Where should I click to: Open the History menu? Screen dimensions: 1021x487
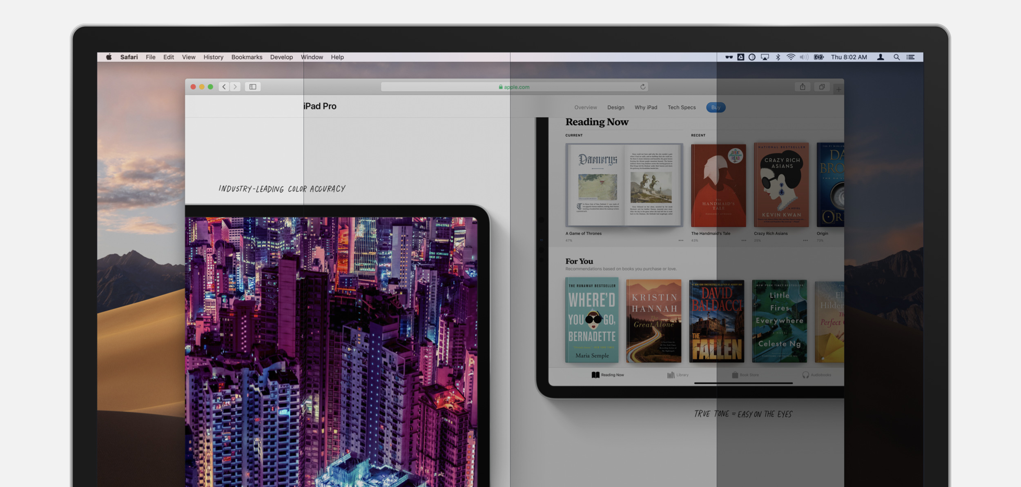pos(213,57)
